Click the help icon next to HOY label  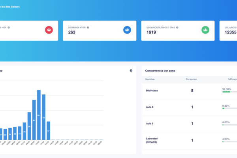9,28
